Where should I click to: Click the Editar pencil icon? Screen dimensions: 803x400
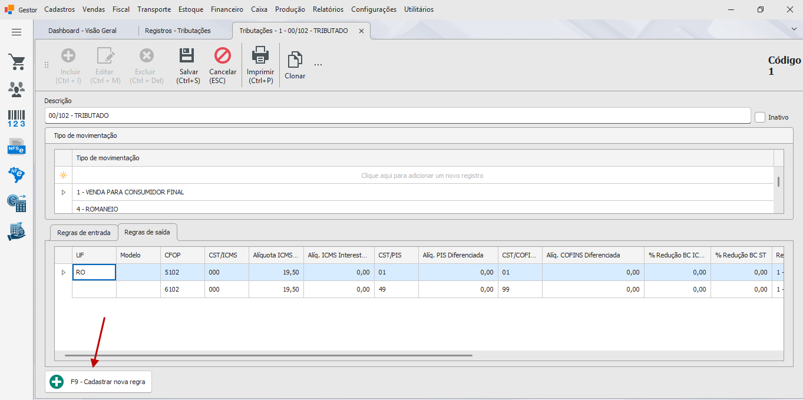[105, 55]
